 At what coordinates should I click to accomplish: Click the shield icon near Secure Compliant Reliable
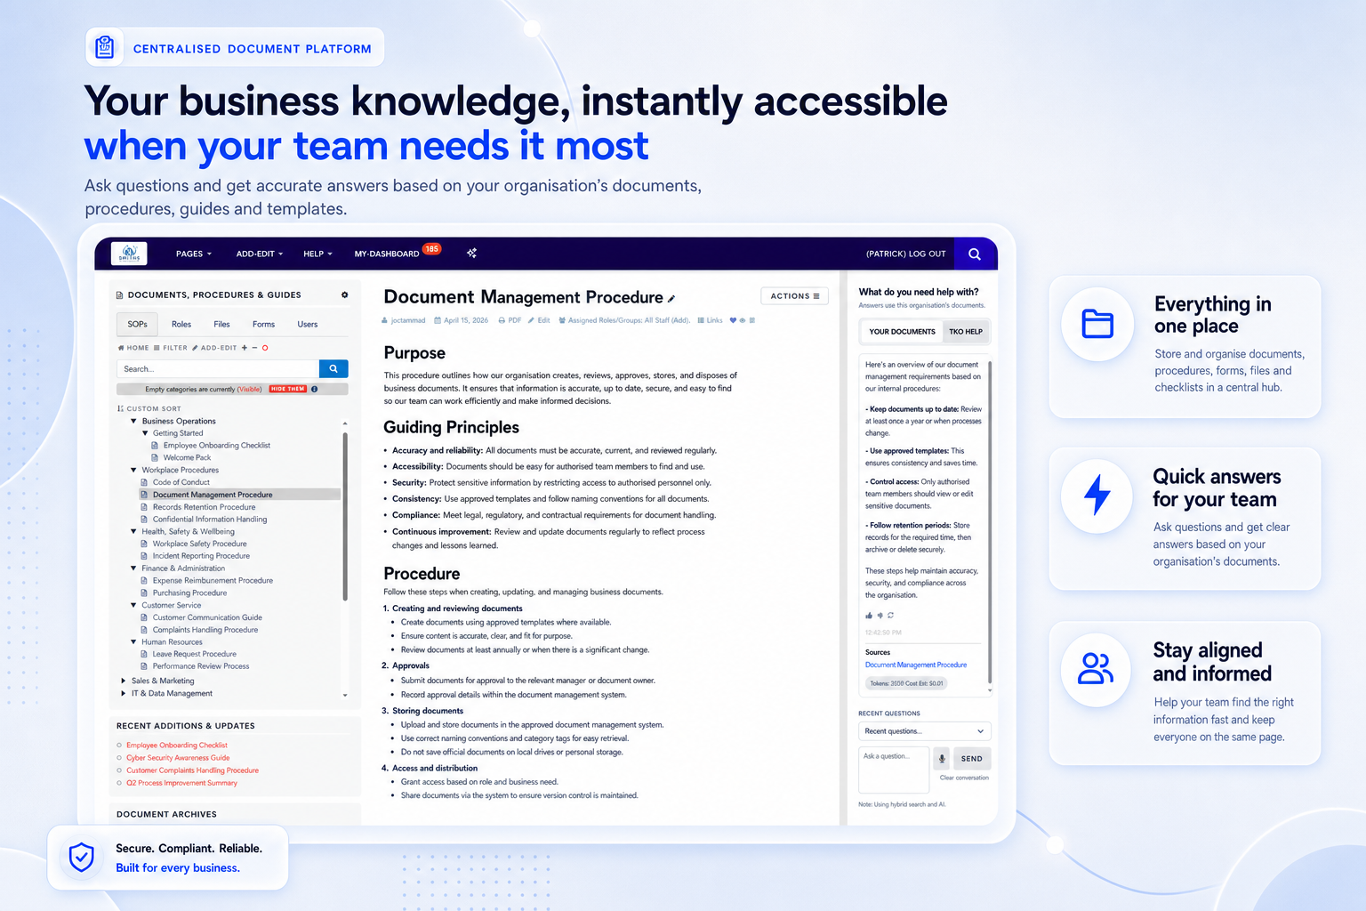coord(82,858)
